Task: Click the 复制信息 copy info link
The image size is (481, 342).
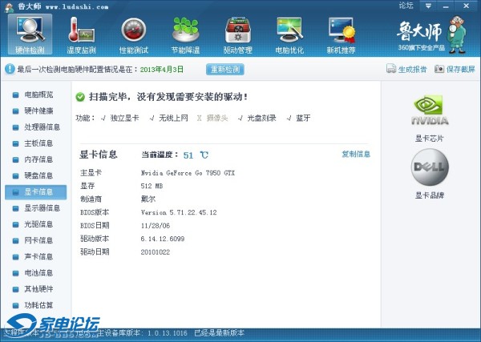Action: coord(356,154)
